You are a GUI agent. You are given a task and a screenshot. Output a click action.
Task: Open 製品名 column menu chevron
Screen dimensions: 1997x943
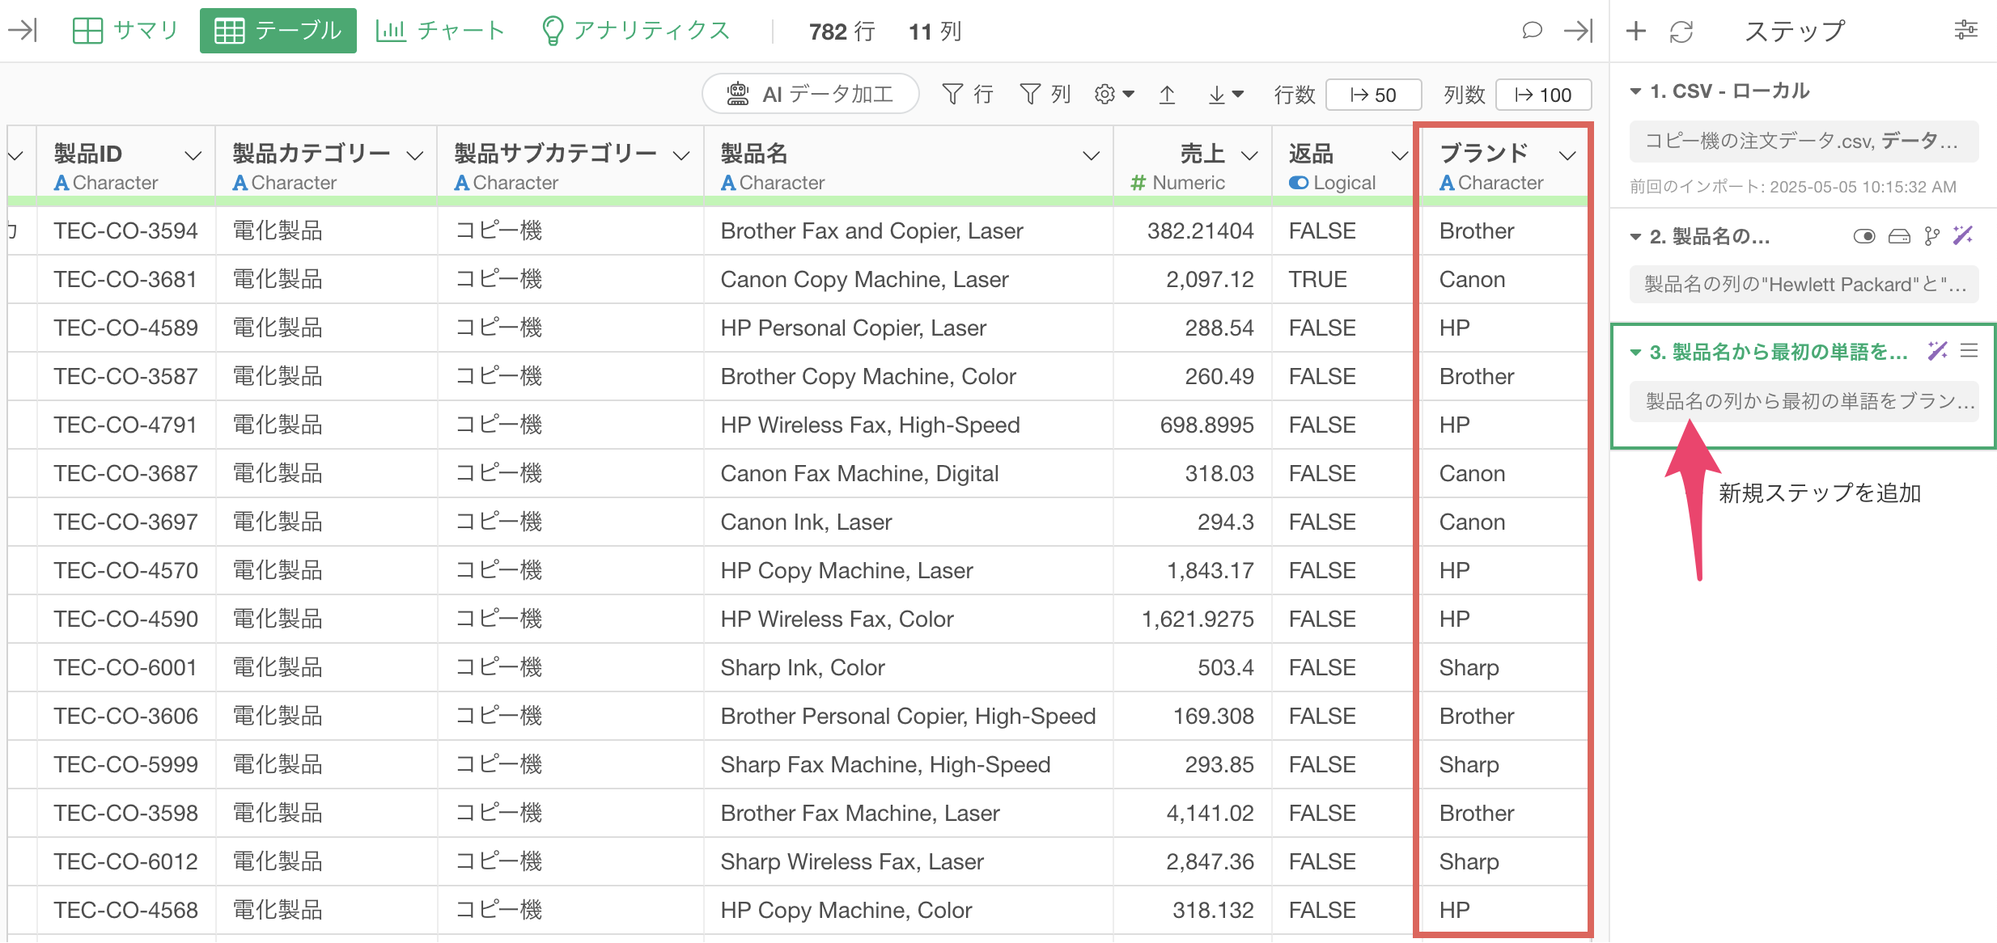click(1092, 155)
